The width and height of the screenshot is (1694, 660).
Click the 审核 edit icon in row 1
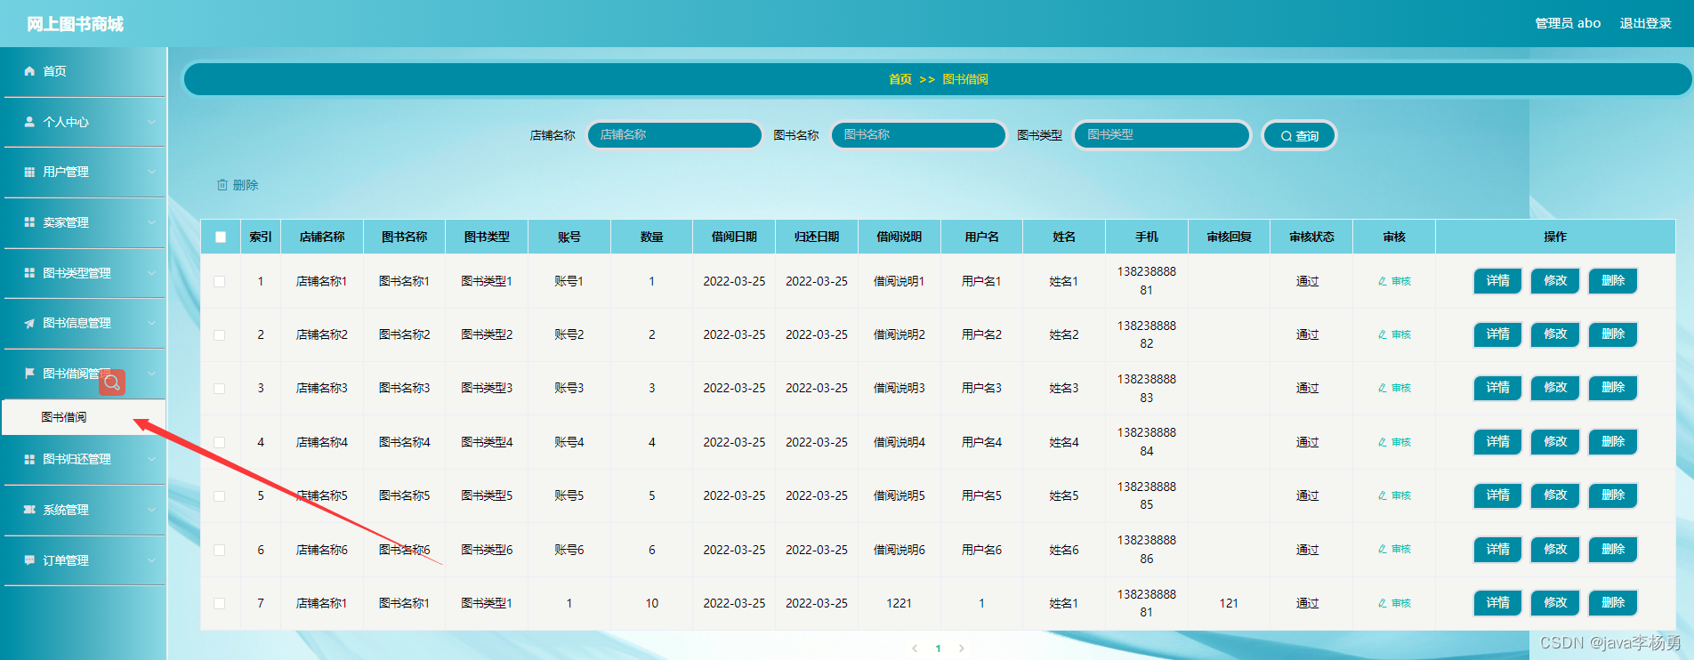pyautogui.click(x=1383, y=281)
